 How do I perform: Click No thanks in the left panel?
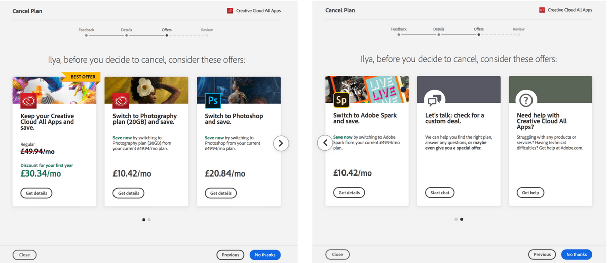[265, 255]
